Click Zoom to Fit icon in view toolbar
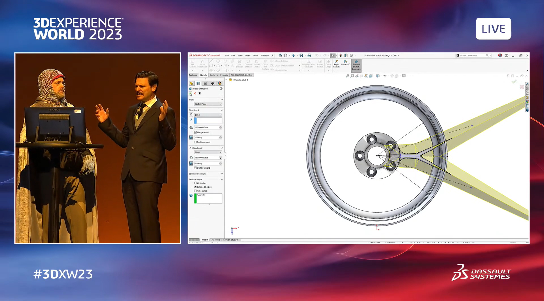The height and width of the screenshot is (301, 544). [347, 76]
